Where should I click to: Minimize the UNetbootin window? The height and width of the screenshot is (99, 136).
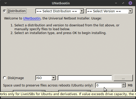[116, 3]
